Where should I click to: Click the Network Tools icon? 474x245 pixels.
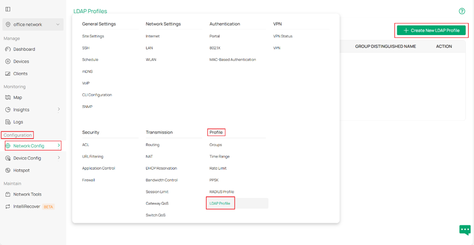coord(8,194)
